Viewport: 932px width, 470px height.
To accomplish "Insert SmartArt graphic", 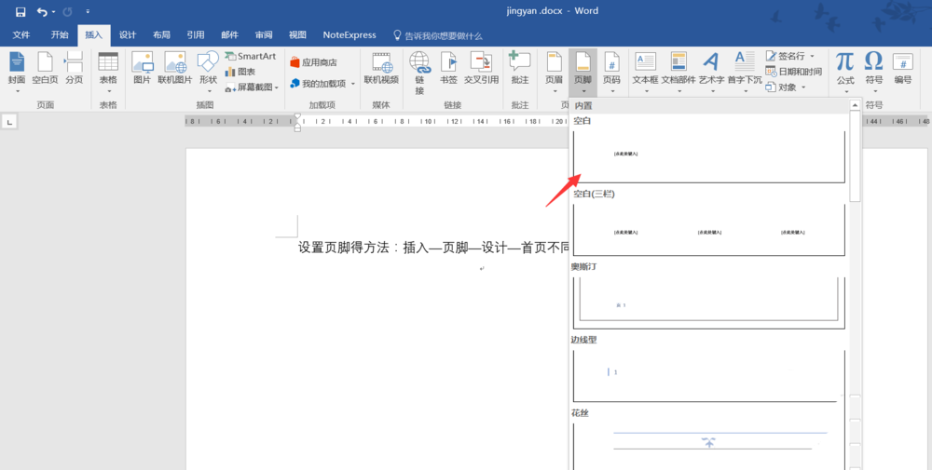I will coord(250,56).
